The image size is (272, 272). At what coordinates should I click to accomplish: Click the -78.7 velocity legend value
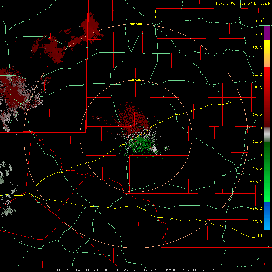[256, 195]
